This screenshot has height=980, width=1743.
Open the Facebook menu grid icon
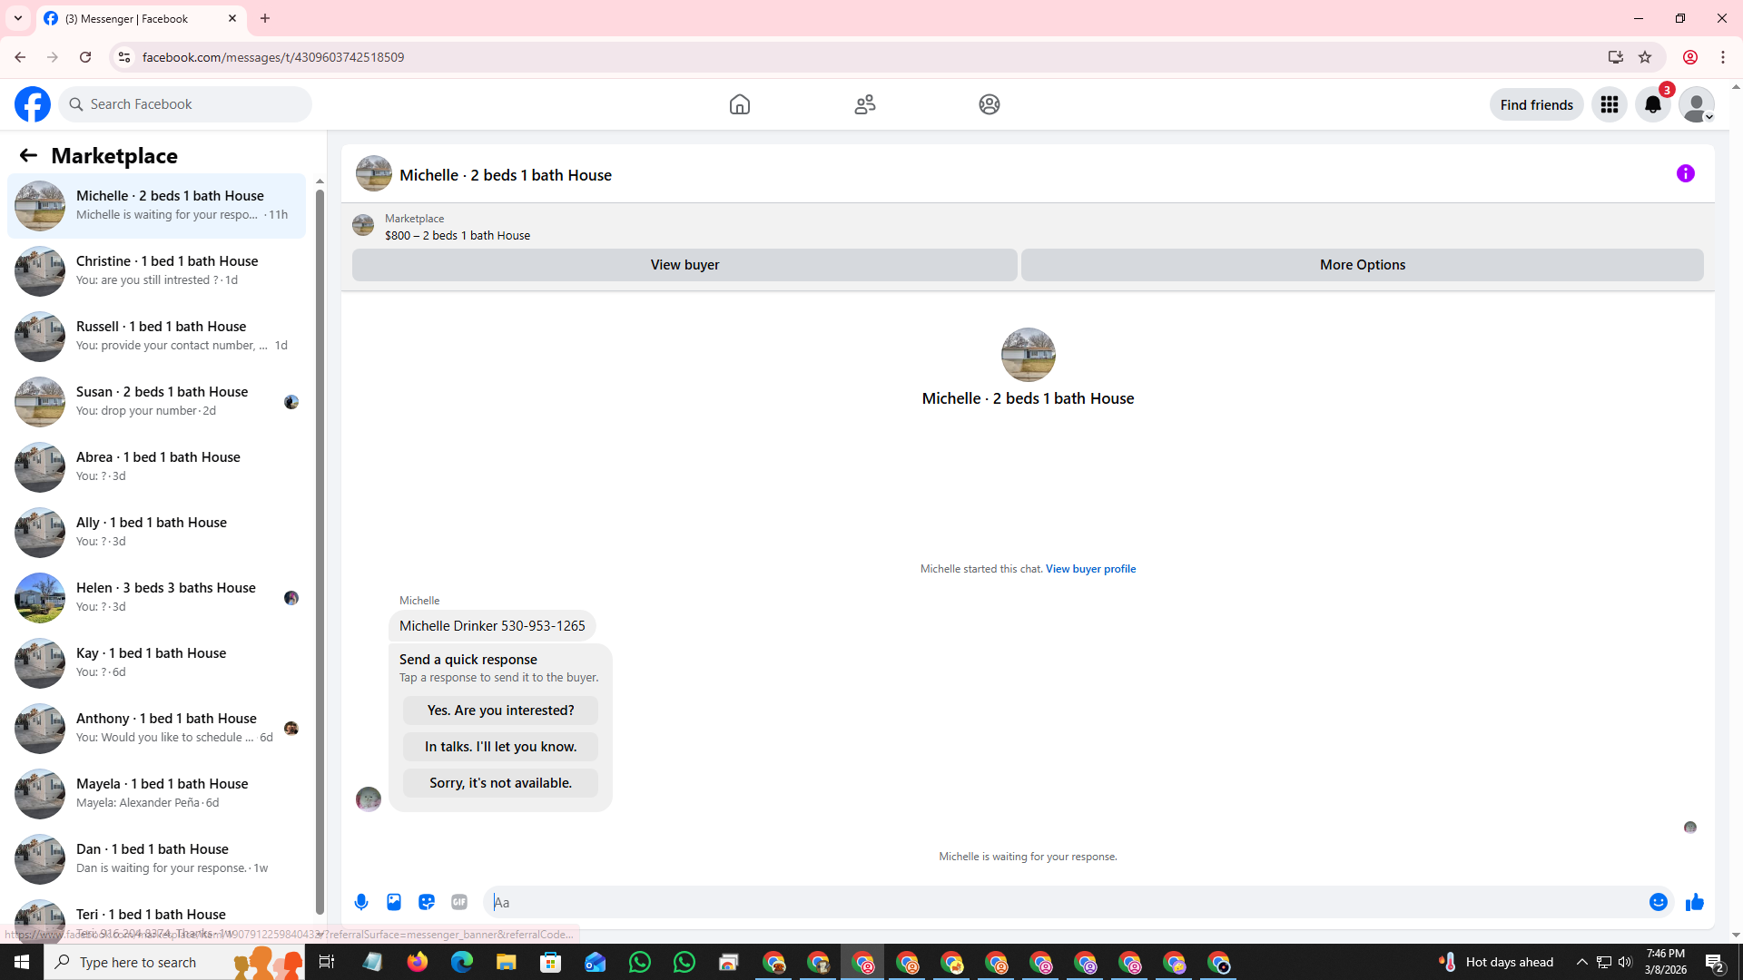point(1609,104)
